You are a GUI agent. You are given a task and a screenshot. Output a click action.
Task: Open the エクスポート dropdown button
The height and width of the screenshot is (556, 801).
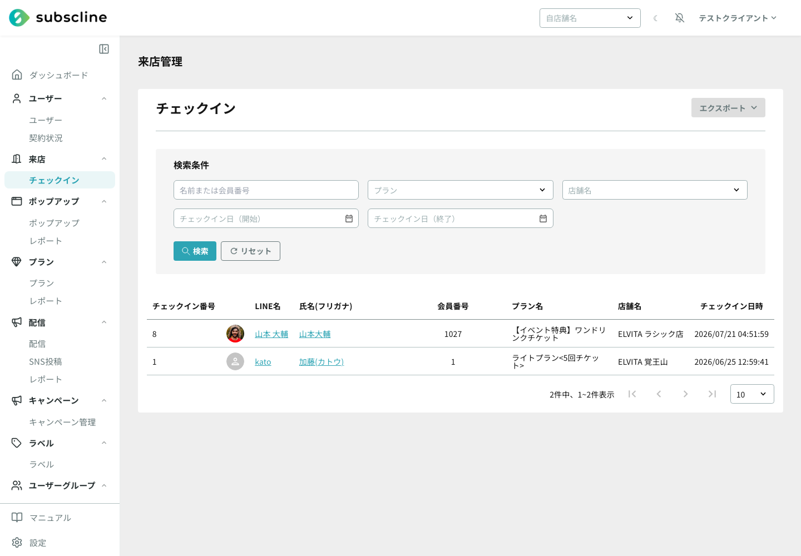[728, 108]
